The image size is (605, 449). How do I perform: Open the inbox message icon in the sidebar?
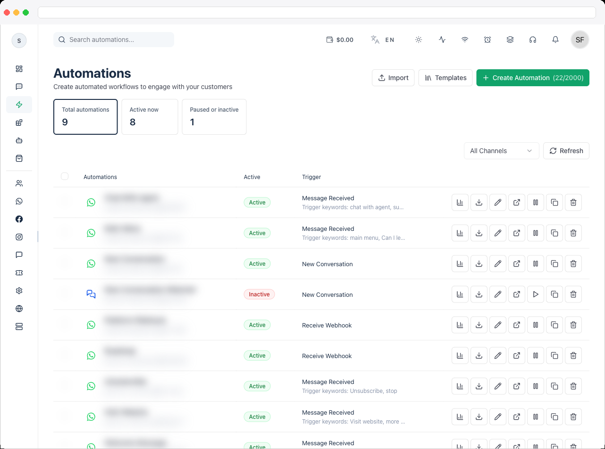coord(19,87)
